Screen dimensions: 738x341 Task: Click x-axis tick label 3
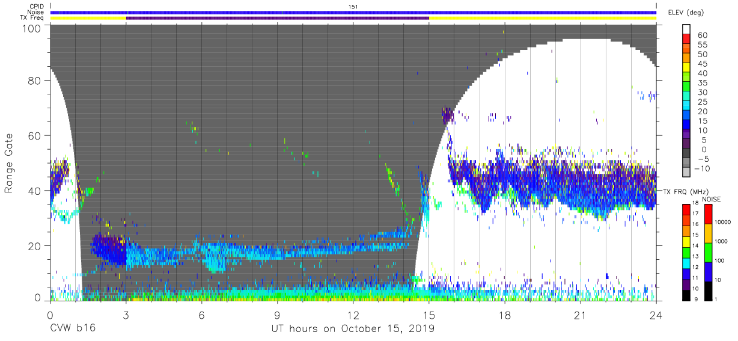(126, 315)
